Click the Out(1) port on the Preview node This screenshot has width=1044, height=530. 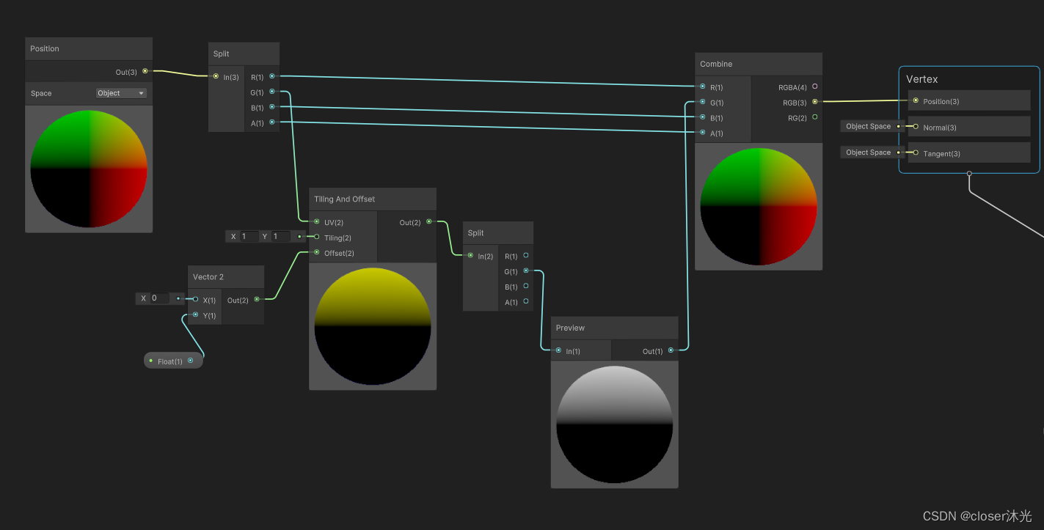(669, 350)
